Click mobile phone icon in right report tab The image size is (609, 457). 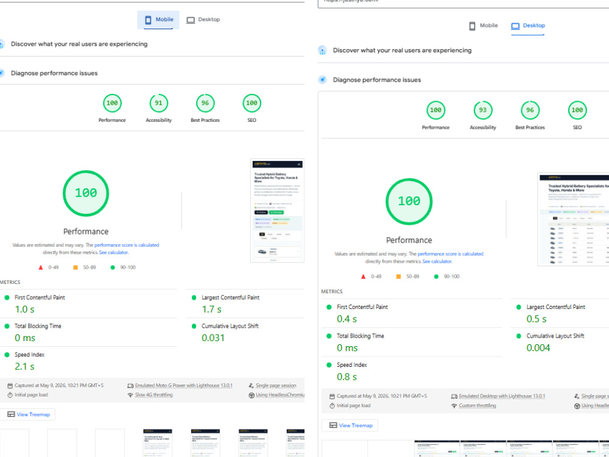tap(473, 26)
